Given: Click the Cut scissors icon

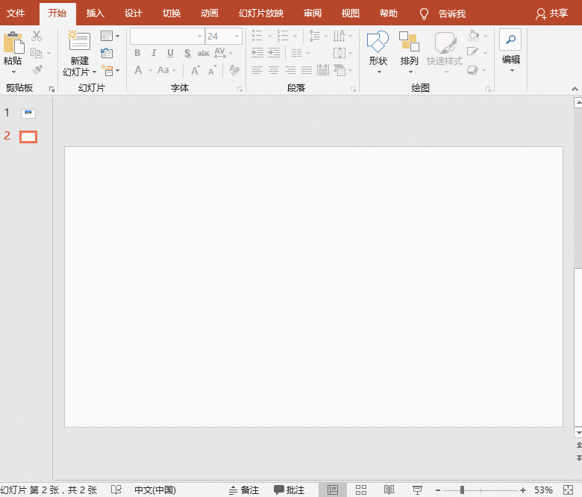Looking at the screenshot, I should click(x=37, y=36).
